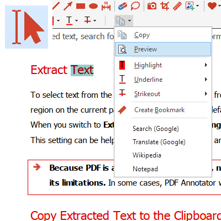Click the underline text toolbar icon
Image resolution: width=221 pixels, height=221 pixels.
[69, 20]
